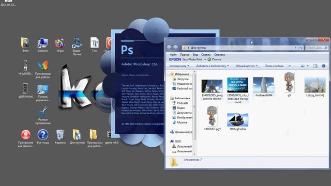This screenshot has width=331, height=186.
Task: Select Домашняя группа in navigation pane
Action: coord(182,132)
